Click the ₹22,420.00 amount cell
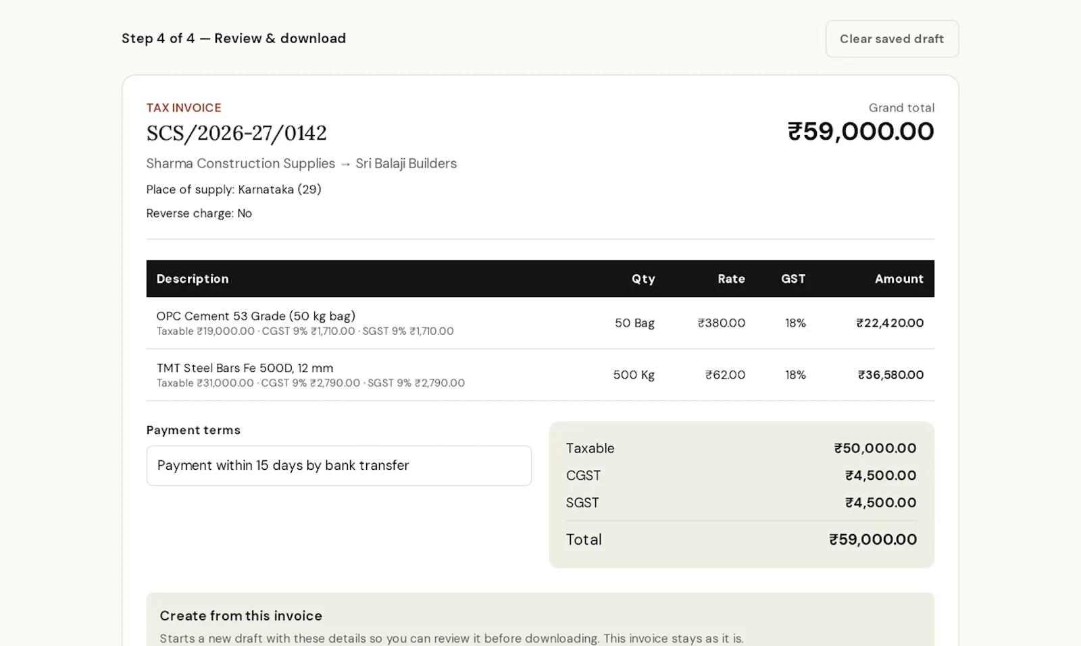 tap(890, 323)
